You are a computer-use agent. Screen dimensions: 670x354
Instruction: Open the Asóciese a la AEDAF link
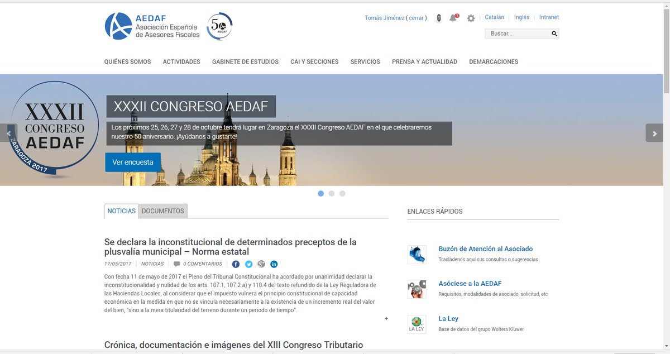pos(470,284)
